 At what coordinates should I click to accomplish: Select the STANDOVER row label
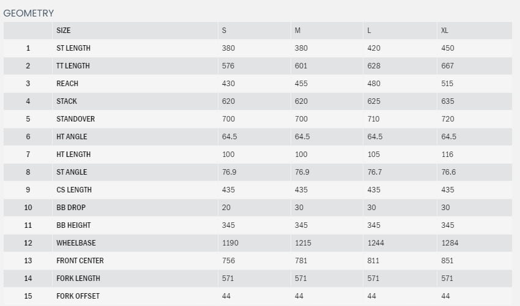[x=76, y=119]
